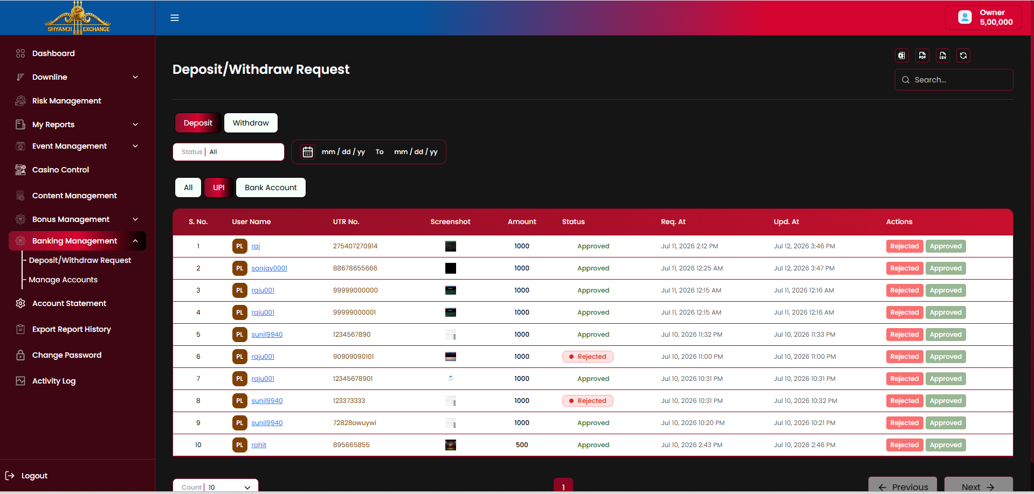1034x494 pixels.
Task: Click the Req. At column header
Action: pos(673,222)
